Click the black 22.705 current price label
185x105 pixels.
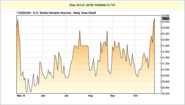click(166, 19)
